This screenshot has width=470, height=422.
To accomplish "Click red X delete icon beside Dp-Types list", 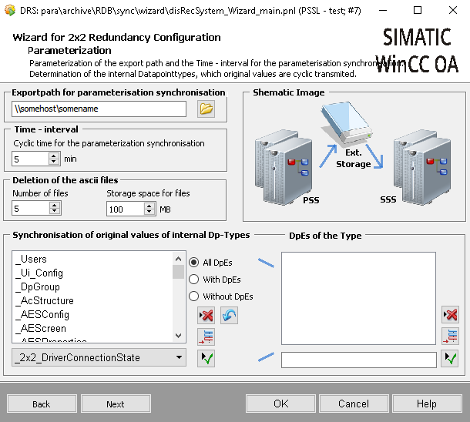I will [206, 315].
